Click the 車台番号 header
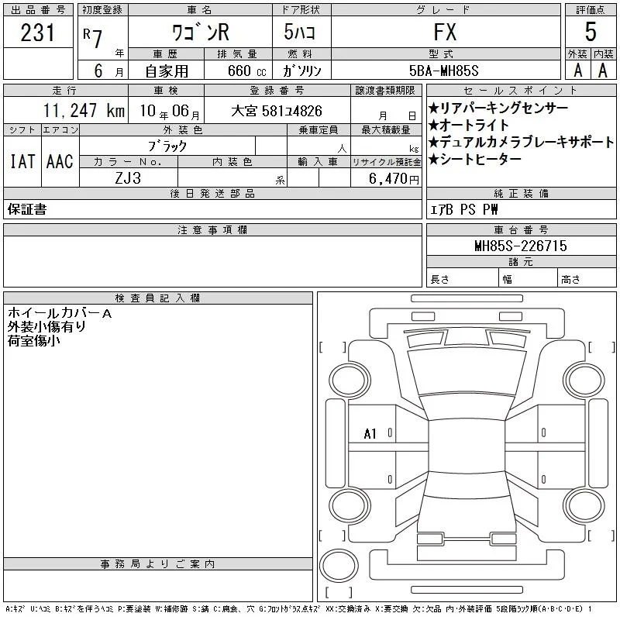The width and height of the screenshot is (620, 620). pyautogui.click(x=521, y=229)
